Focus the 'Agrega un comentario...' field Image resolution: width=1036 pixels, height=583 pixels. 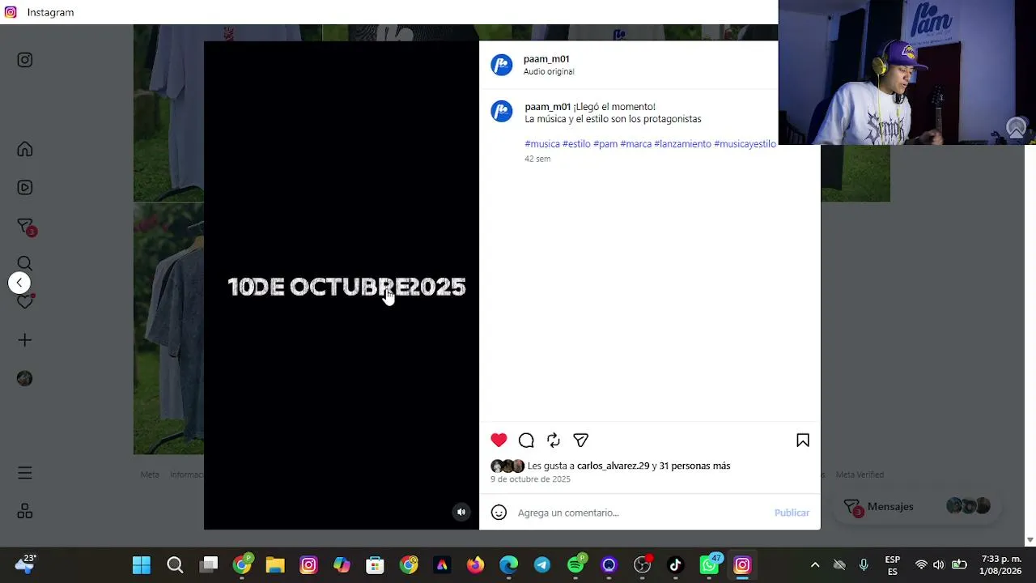pyautogui.click(x=639, y=513)
